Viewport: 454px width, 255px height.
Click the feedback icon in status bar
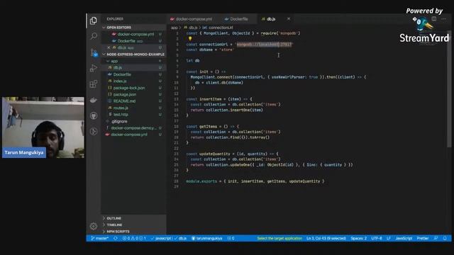pyautogui.click(x=436, y=238)
